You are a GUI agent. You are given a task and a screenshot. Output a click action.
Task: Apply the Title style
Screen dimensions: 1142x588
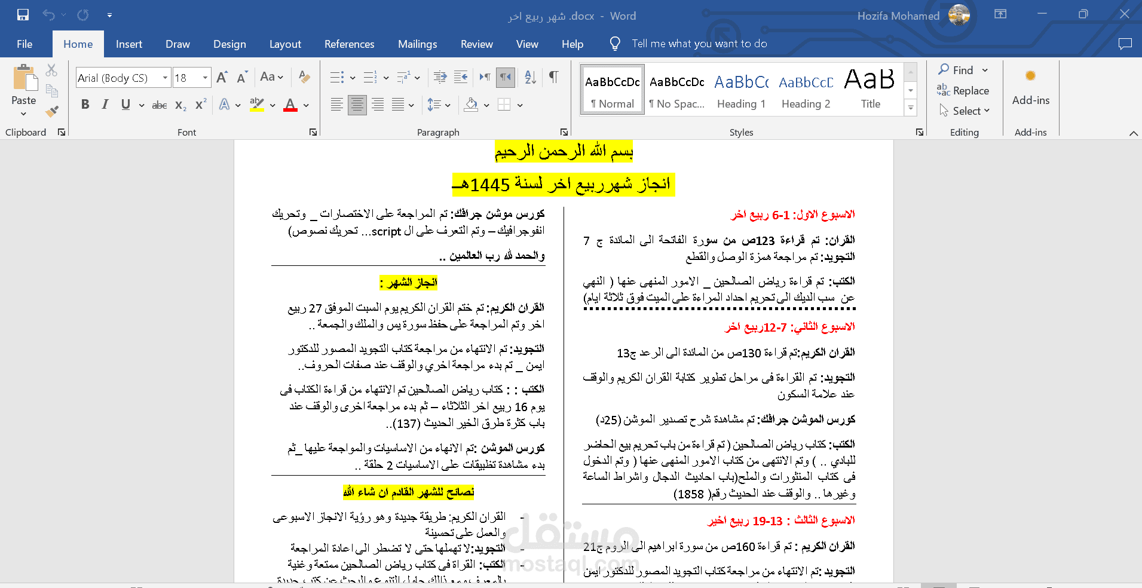point(870,89)
